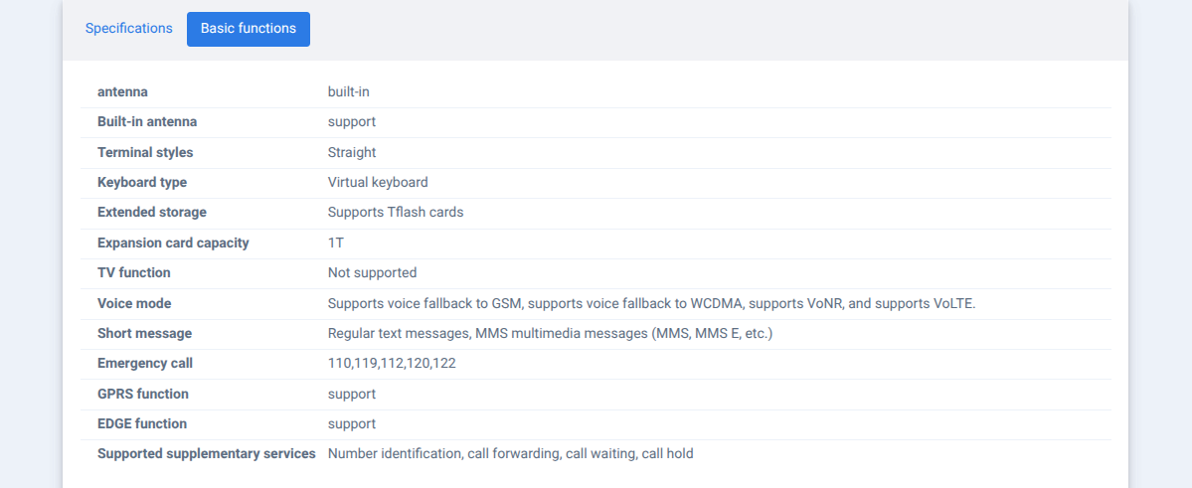Select the 'Terminal styles' label
The width and height of the screenshot is (1192, 488).
145,153
